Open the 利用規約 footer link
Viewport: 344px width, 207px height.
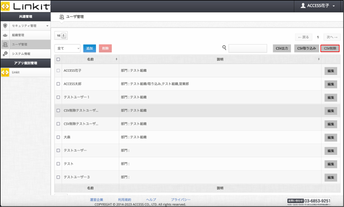point(124,200)
